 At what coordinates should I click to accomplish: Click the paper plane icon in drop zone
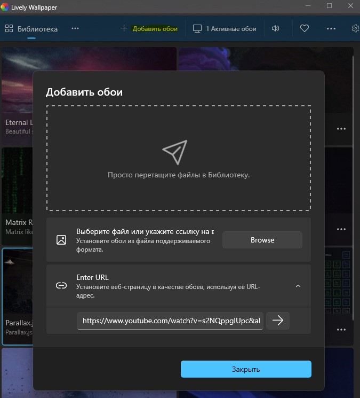coord(175,152)
